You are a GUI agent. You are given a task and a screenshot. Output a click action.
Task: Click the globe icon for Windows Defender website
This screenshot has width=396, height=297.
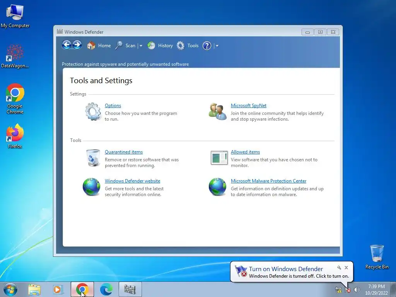[x=91, y=187]
